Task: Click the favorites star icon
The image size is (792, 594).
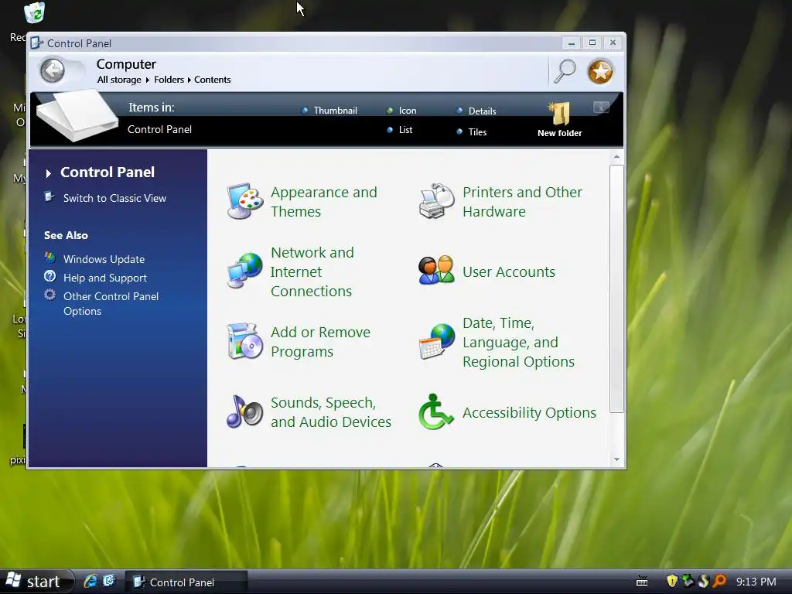Action: 600,72
